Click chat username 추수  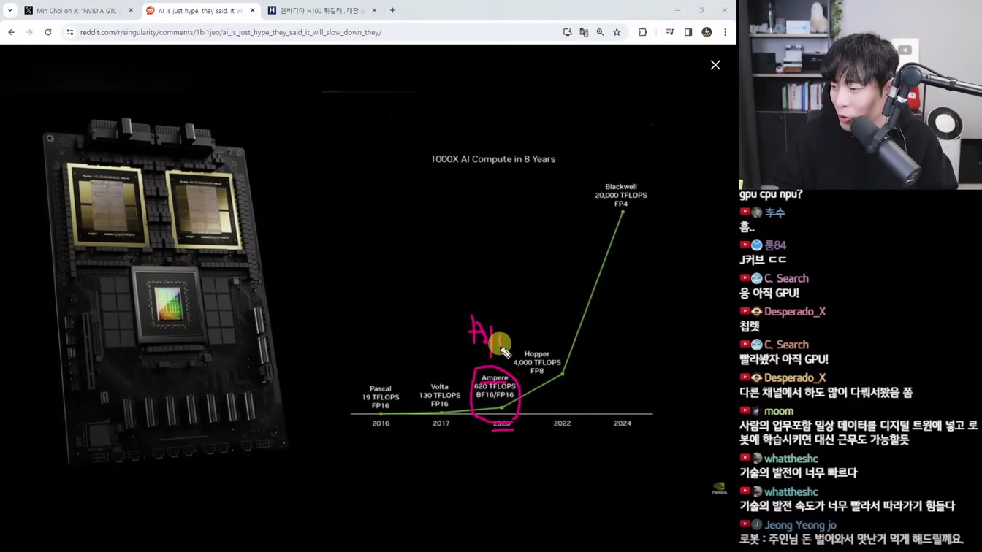[774, 212]
